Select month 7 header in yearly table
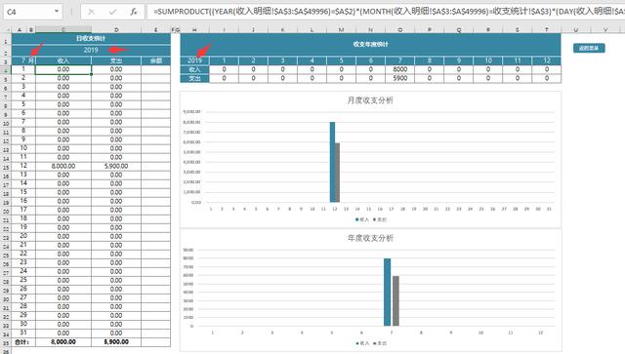Viewport: 625px width, 354px height. pos(399,60)
